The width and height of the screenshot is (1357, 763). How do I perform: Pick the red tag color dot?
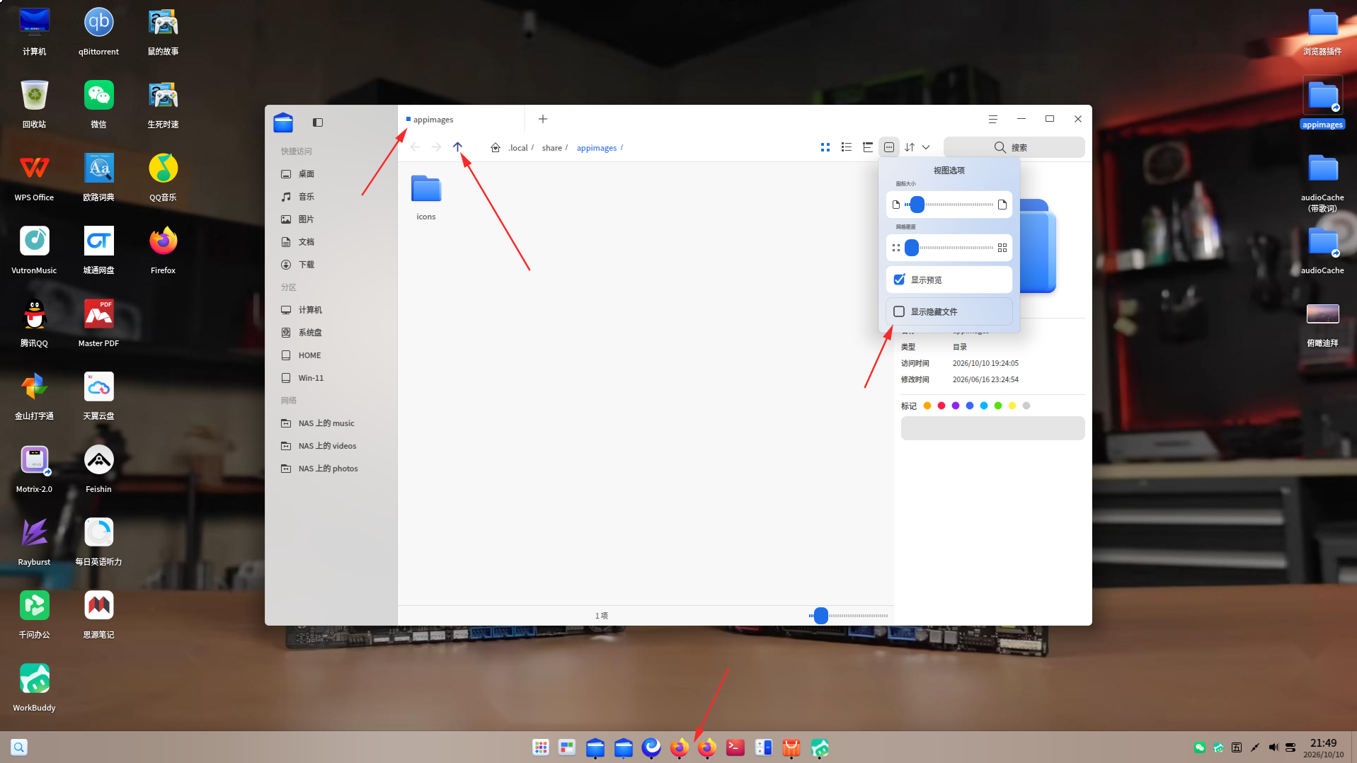(x=941, y=406)
